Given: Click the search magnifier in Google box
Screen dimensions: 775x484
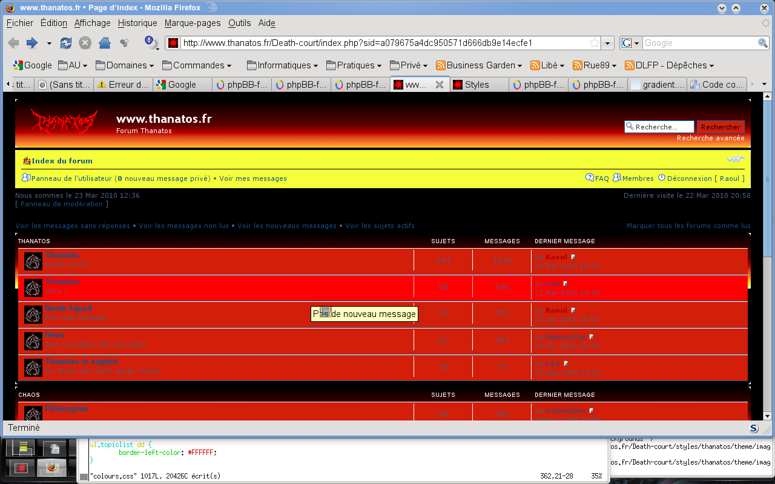Looking at the screenshot, I should [763, 43].
